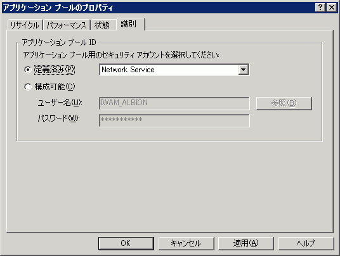
Task: Click the ユーザー名 field containing IWAM_ALBION
Action: pyautogui.click(x=174, y=103)
